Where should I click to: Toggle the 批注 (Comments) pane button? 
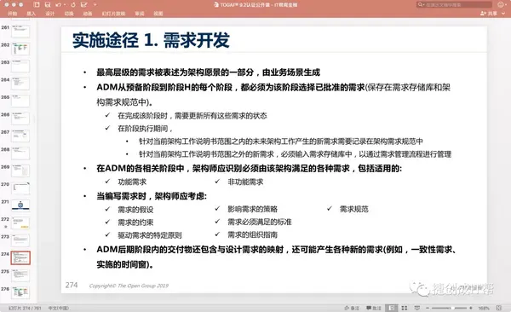click(374, 308)
